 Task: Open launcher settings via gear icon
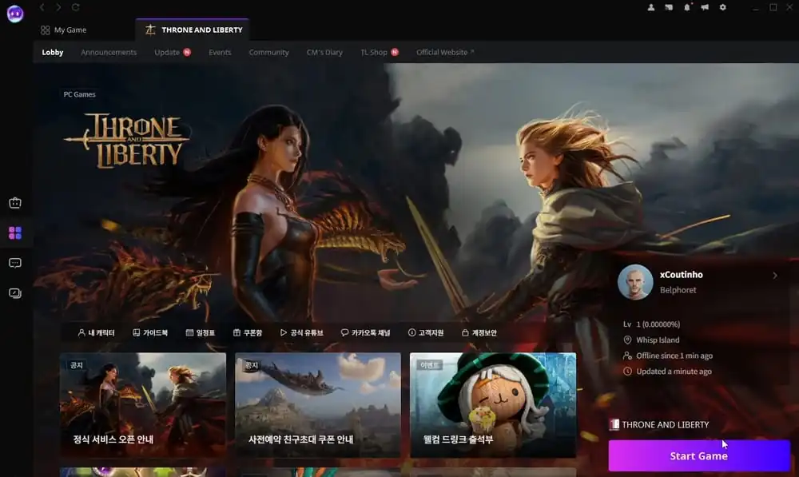(722, 7)
